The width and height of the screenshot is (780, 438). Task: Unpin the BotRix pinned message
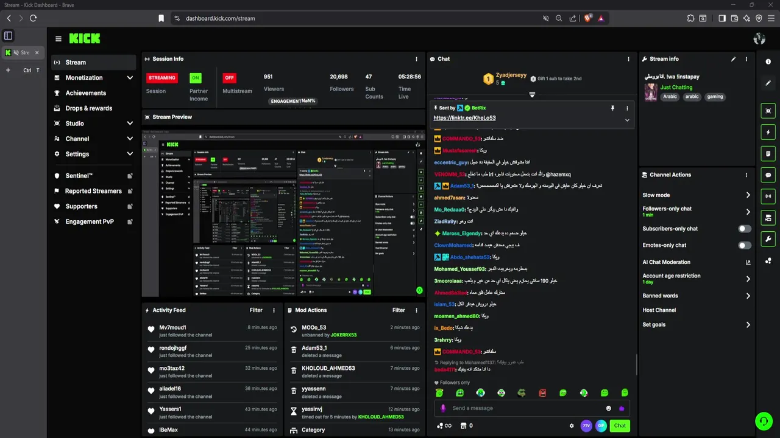coord(612,108)
